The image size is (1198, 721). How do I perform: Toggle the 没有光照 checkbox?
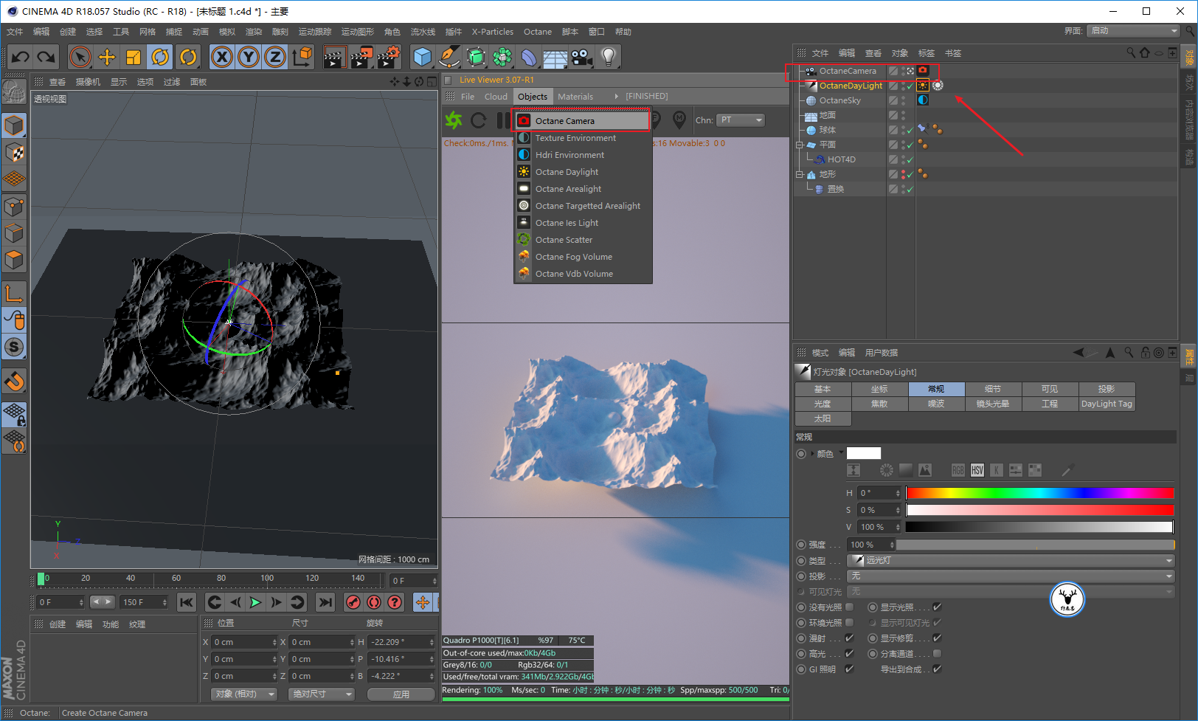(x=850, y=607)
